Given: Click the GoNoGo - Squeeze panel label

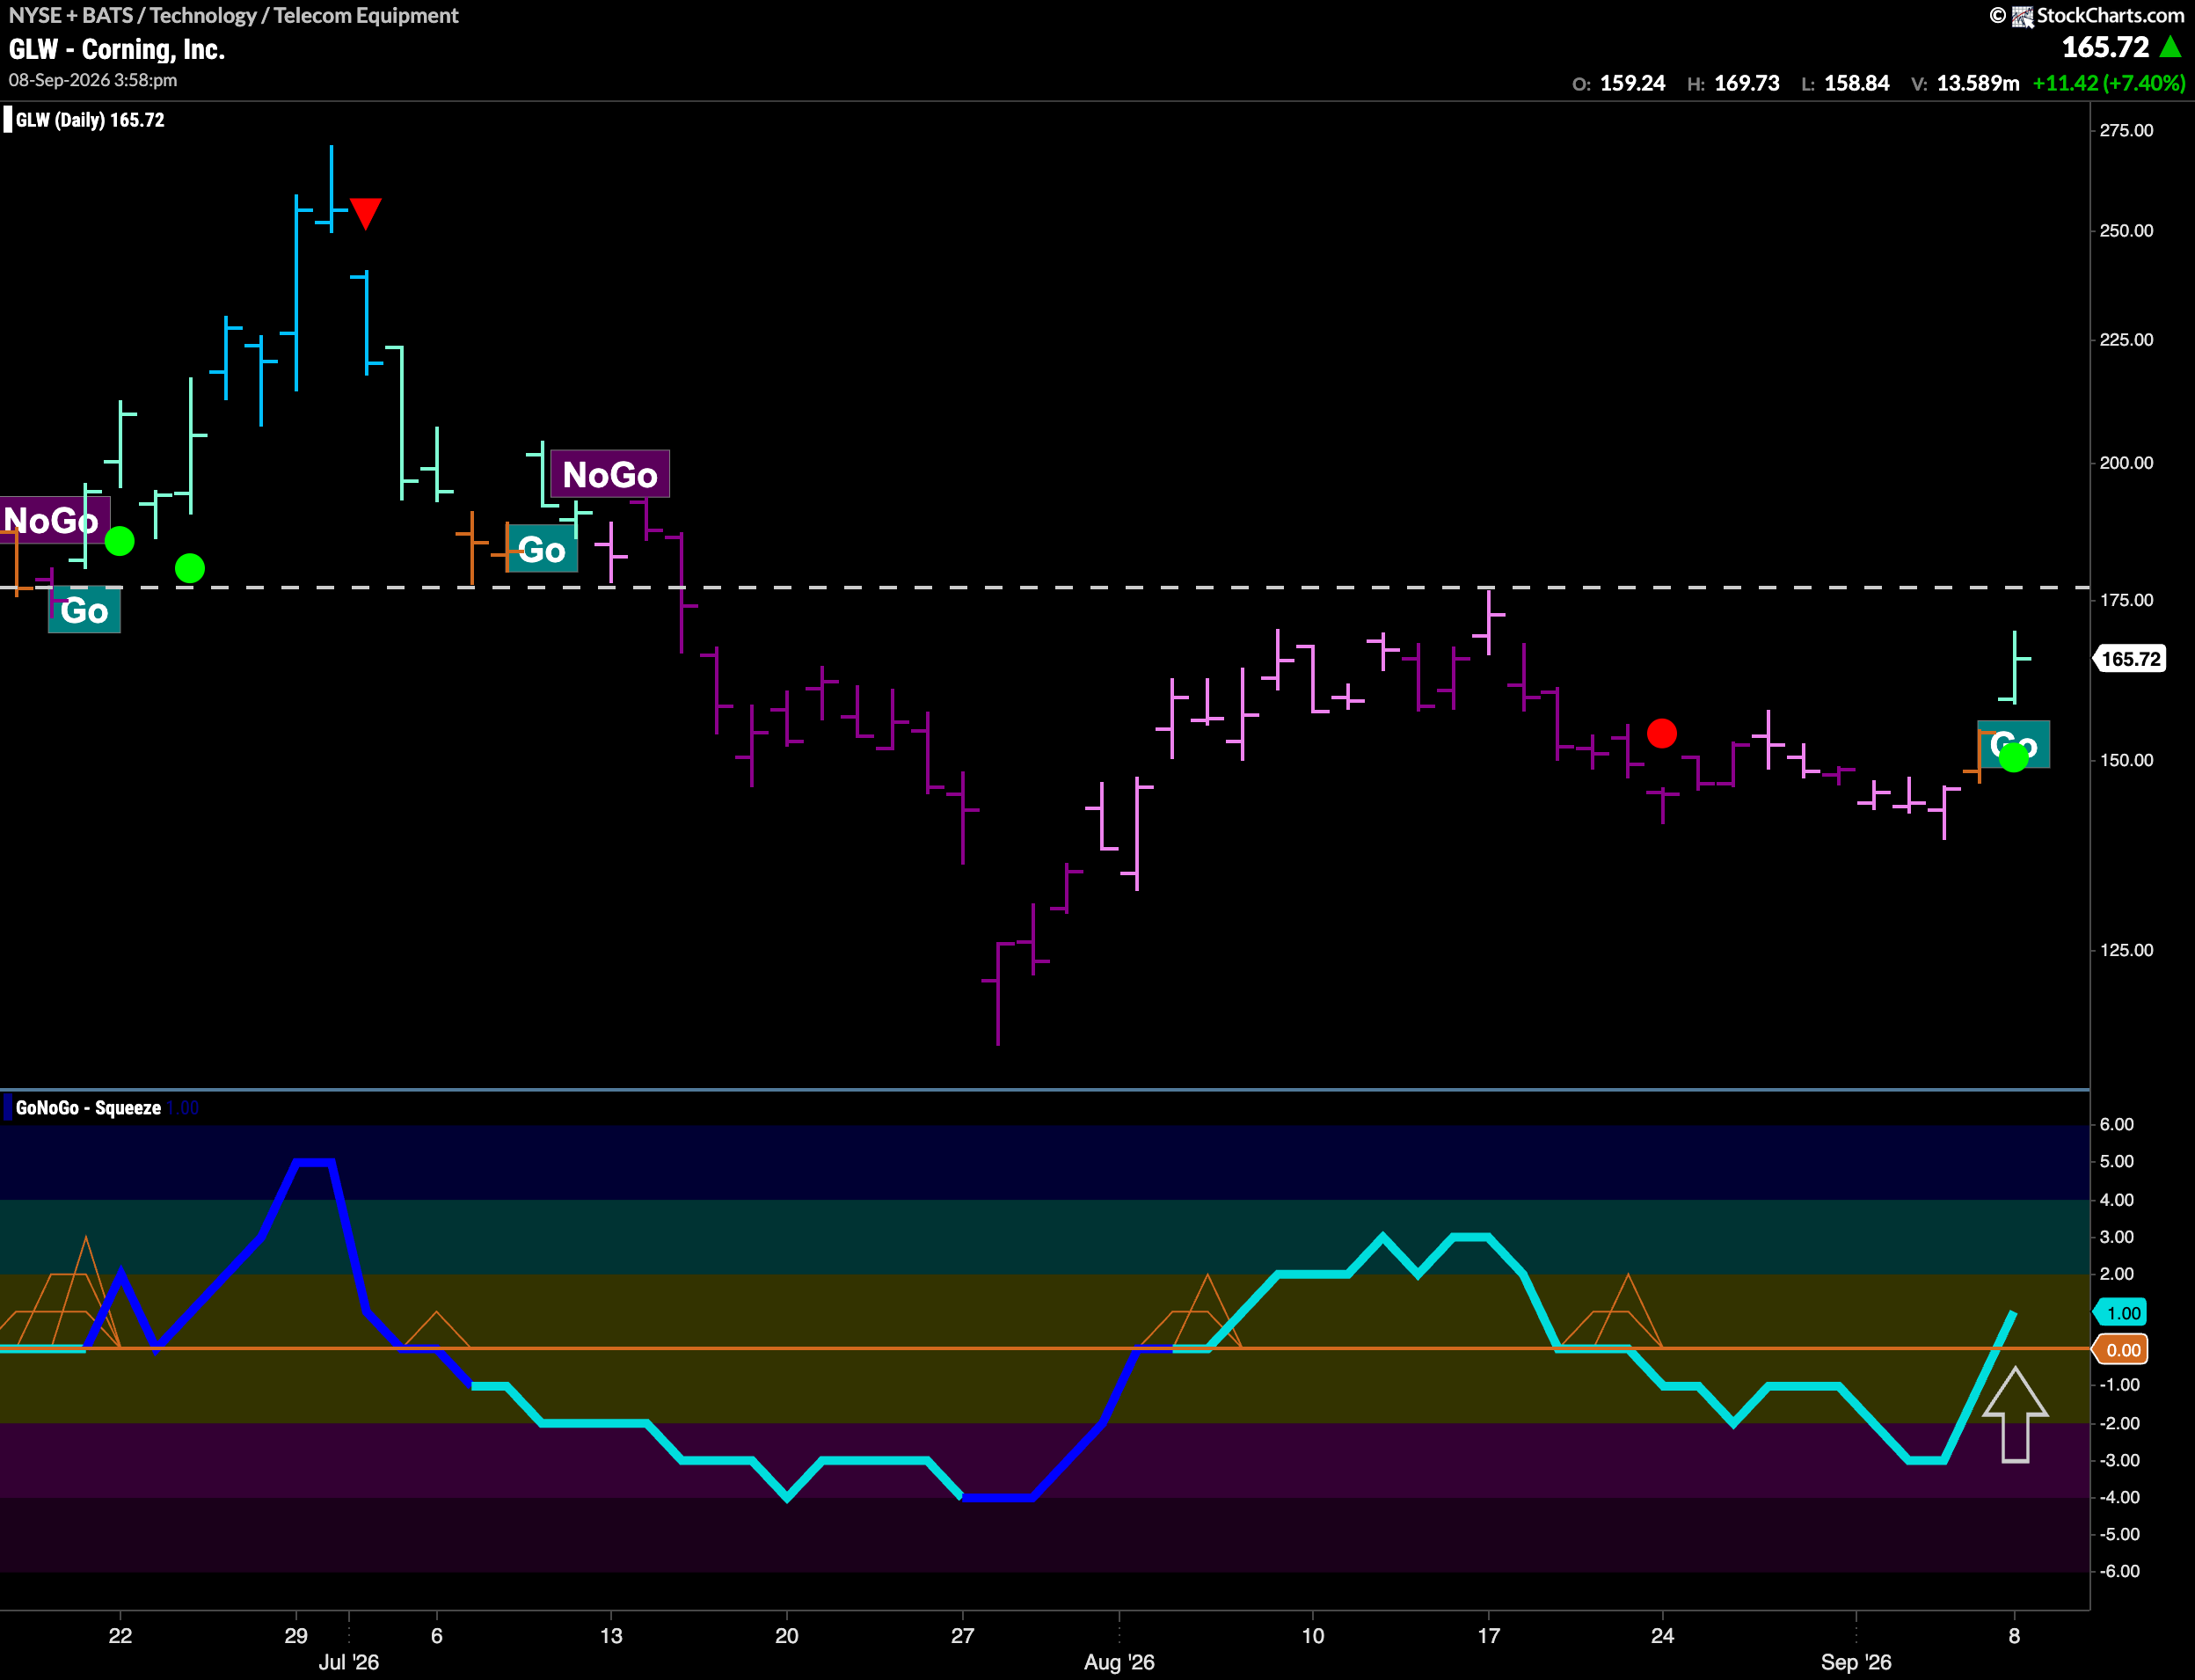Looking at the screenshot, I should pos(88,1108).
